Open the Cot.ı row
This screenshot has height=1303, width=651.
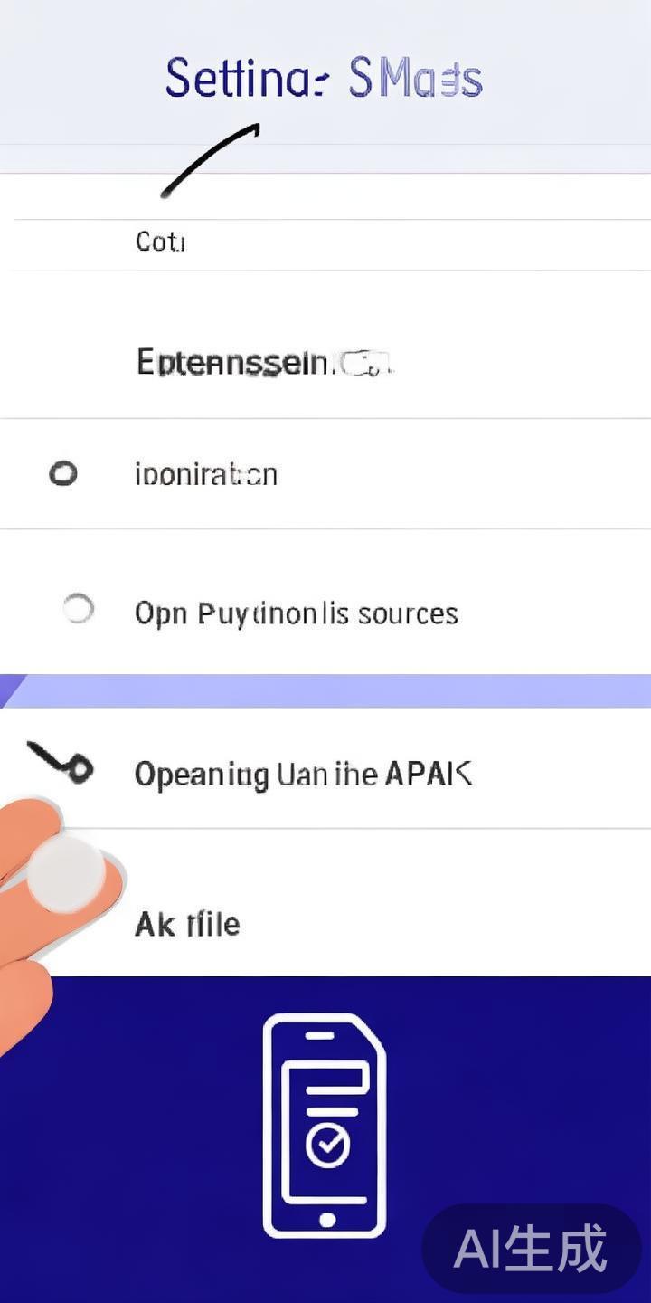pos(161,243)
